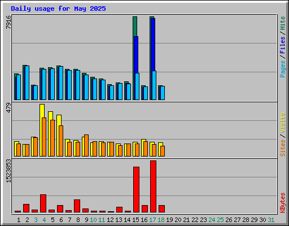
Task: Select day 14 on the x-axis
Action: pos(127,220)
